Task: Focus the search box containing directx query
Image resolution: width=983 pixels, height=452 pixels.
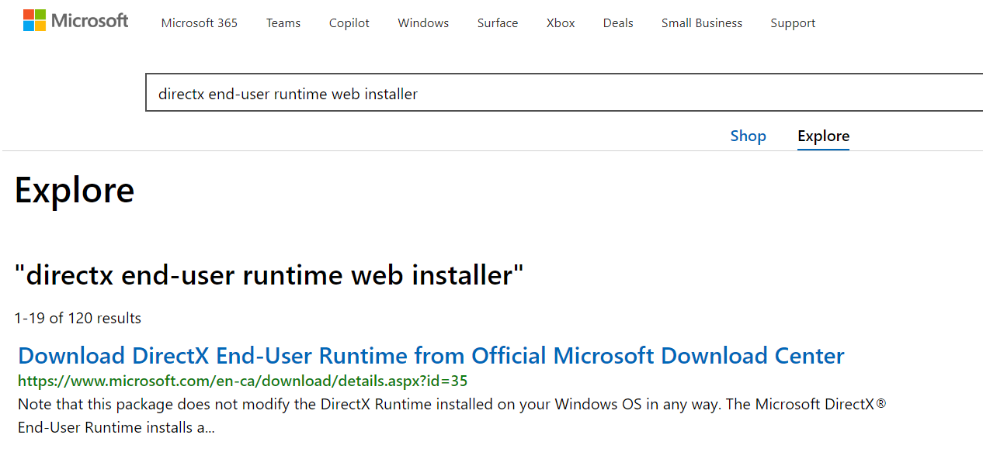Action: coord(564,93)
